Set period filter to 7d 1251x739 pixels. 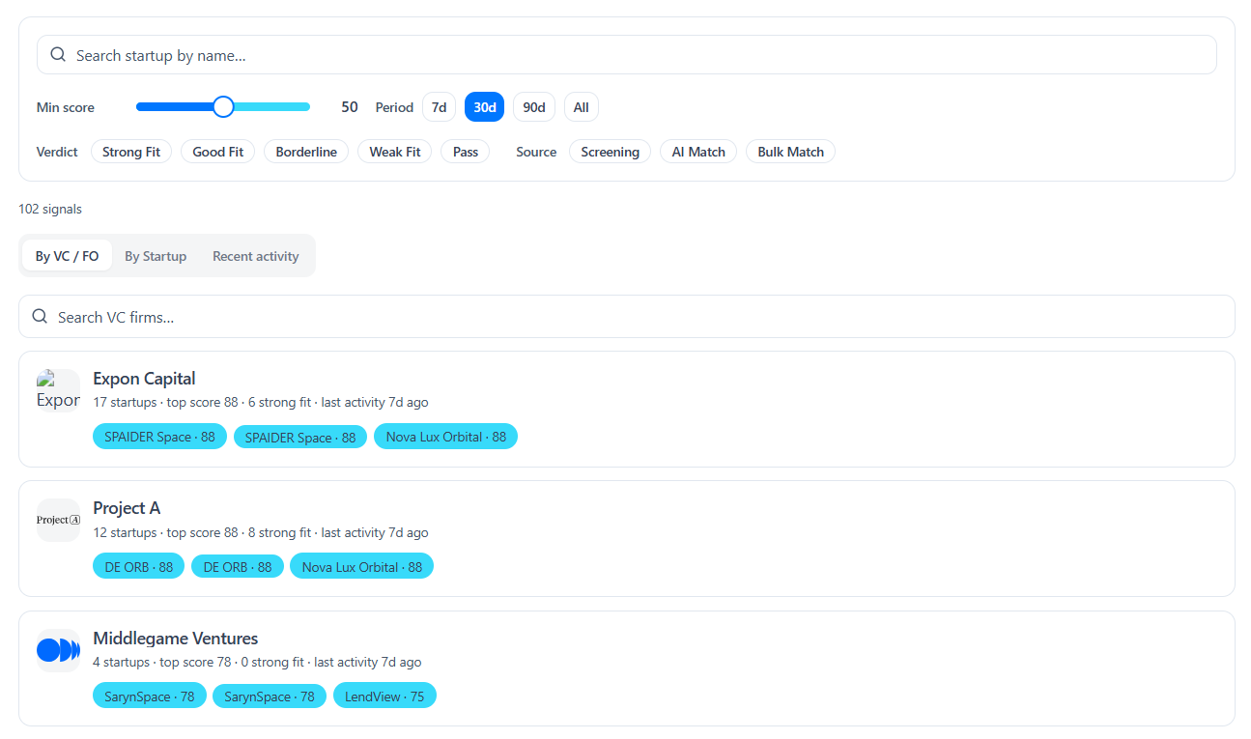coord(439,107)
